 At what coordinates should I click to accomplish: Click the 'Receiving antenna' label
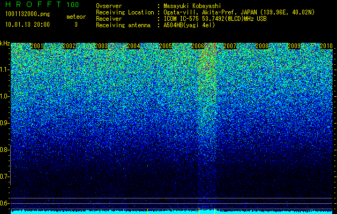[123, 25]
